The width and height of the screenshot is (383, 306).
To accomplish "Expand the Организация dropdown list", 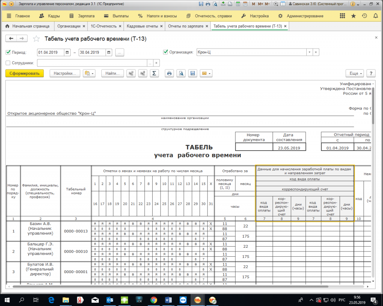I will (x=309, y=53).
